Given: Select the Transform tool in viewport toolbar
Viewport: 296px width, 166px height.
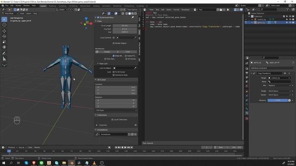Looking at the screenshot, I should [4, 47].
